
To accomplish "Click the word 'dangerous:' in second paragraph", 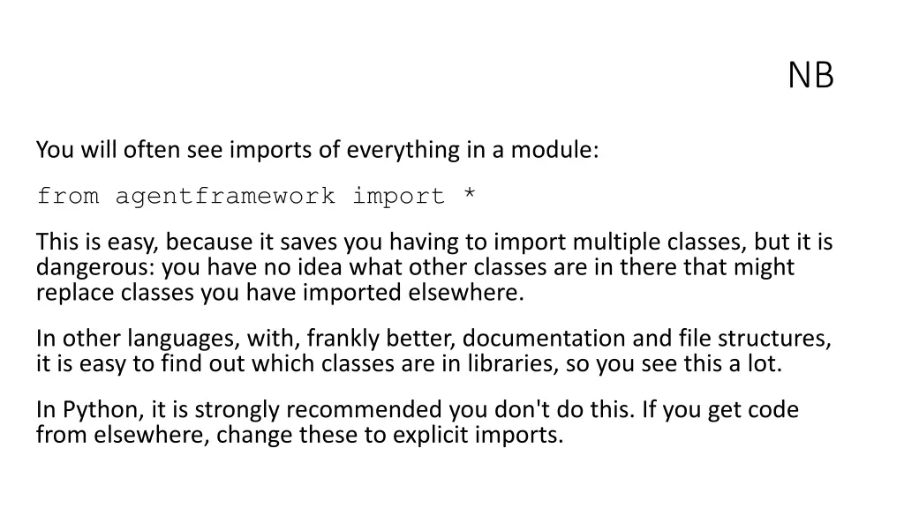I will pyautogui.click(x=95, y=268).
